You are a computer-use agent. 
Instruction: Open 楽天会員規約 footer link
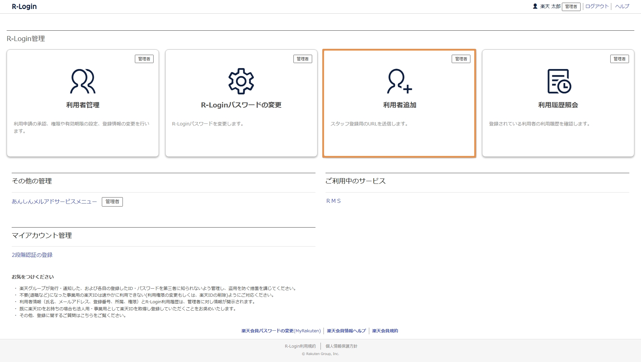tap(385, 331)
